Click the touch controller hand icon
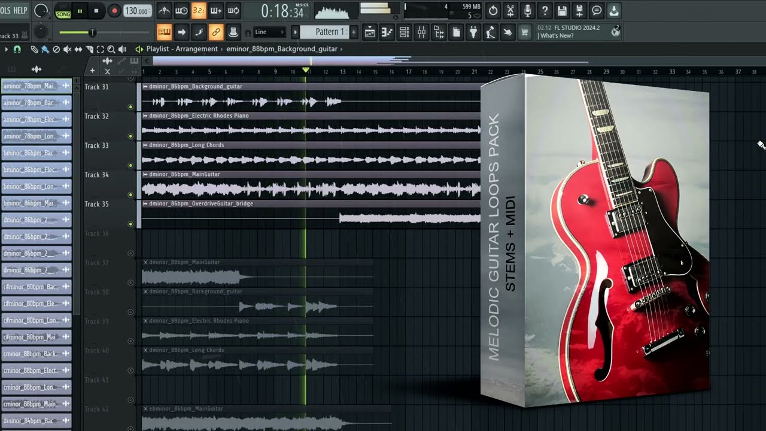Image resolution: width=766 pixels, height=431 pixels. click(x=508, y=32)
